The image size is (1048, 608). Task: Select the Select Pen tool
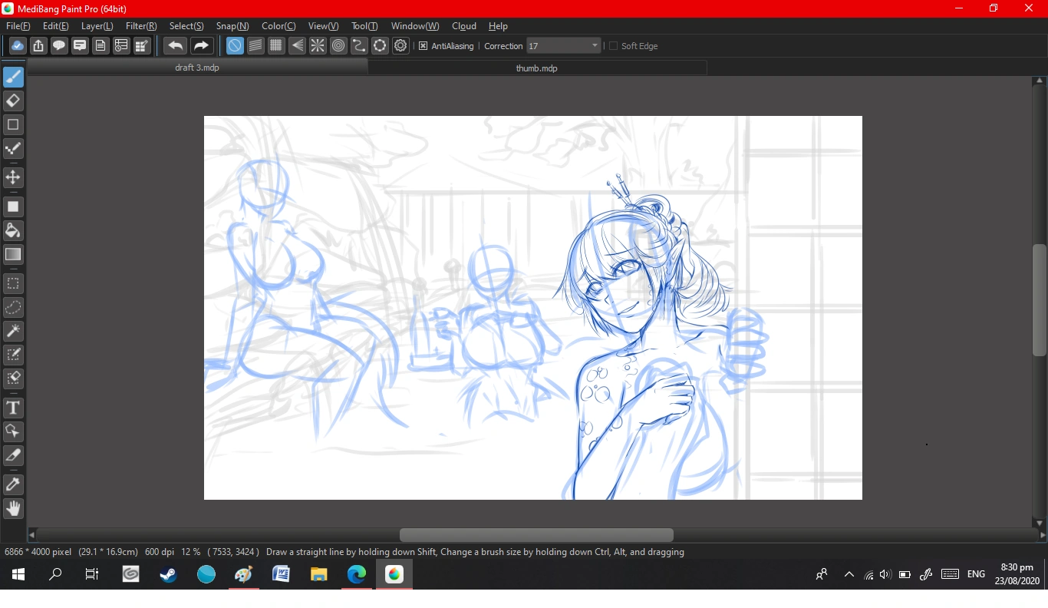coord(13,355)
